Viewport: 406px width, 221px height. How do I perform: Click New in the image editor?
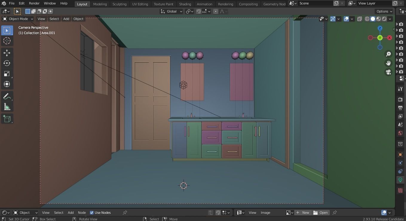303,213
